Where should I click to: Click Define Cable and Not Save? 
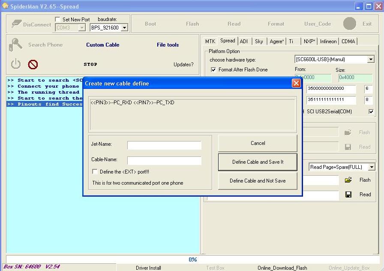(258, 181)
